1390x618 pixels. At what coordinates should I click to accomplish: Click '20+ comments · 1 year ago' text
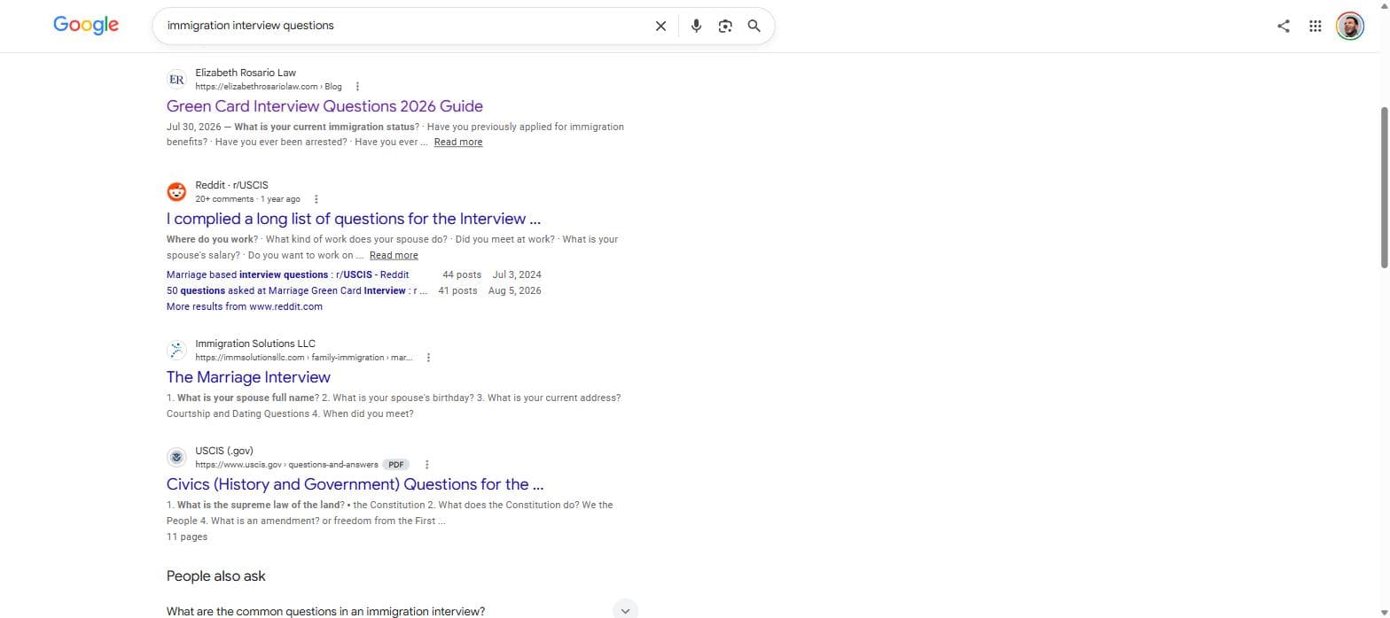[248, 199]
